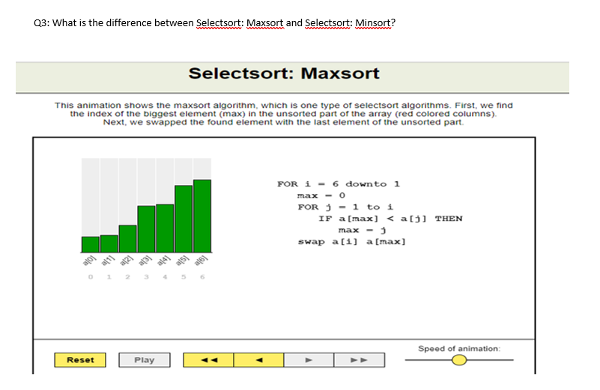Click the Q3 question text

pyautogui.click(x=214, y=23)
